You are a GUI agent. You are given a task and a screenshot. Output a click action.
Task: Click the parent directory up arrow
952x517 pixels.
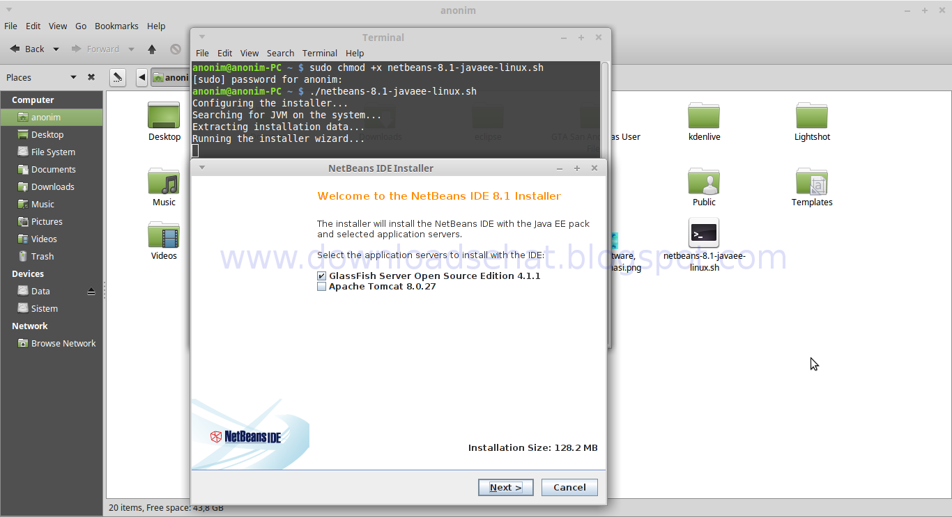tap(152, 49)
